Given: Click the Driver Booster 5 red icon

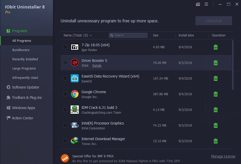Looking at the screenshot, I should coord(75,63).
